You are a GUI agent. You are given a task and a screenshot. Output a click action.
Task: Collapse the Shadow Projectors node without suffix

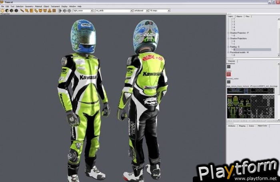[x=228, y=38]
